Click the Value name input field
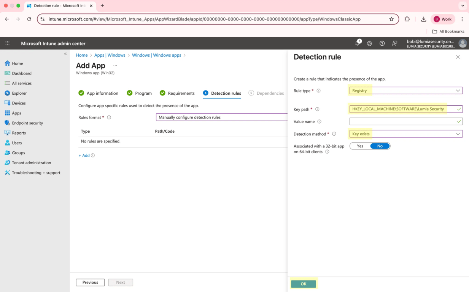Screen dimensions: 469x292 [406, 121]
